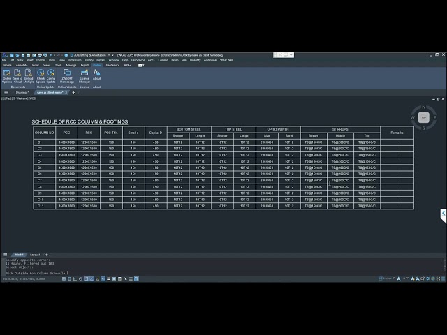Image resolution: width=447 pixels, height=335 pixels.
Task: Click the annotation scale icon in status bar
Action: [398, 278]
